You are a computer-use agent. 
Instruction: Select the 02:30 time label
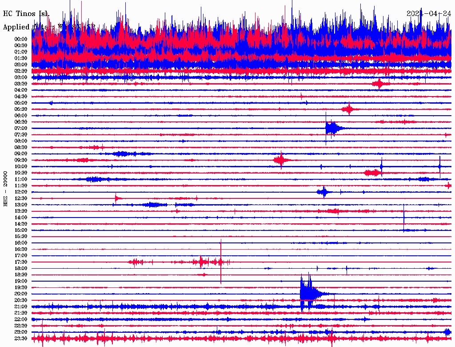(x=21, y=71)
